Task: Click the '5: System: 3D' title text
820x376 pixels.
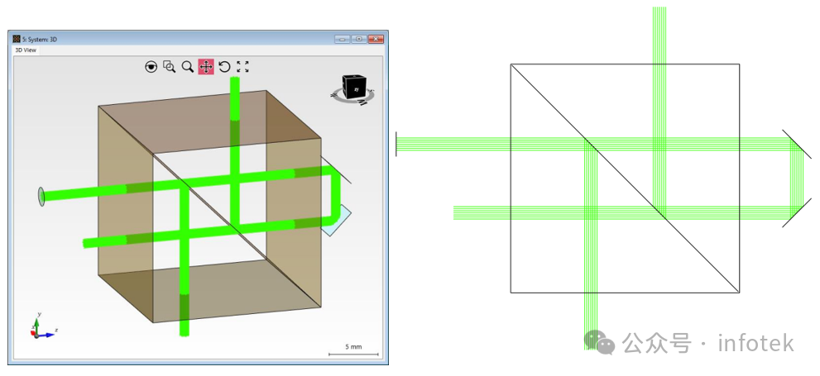Action: [x=40, y=39]
